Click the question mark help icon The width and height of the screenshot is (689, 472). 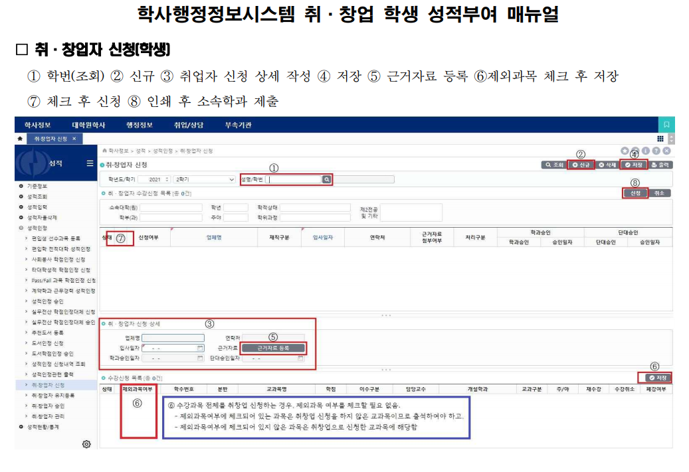point(656,151)
